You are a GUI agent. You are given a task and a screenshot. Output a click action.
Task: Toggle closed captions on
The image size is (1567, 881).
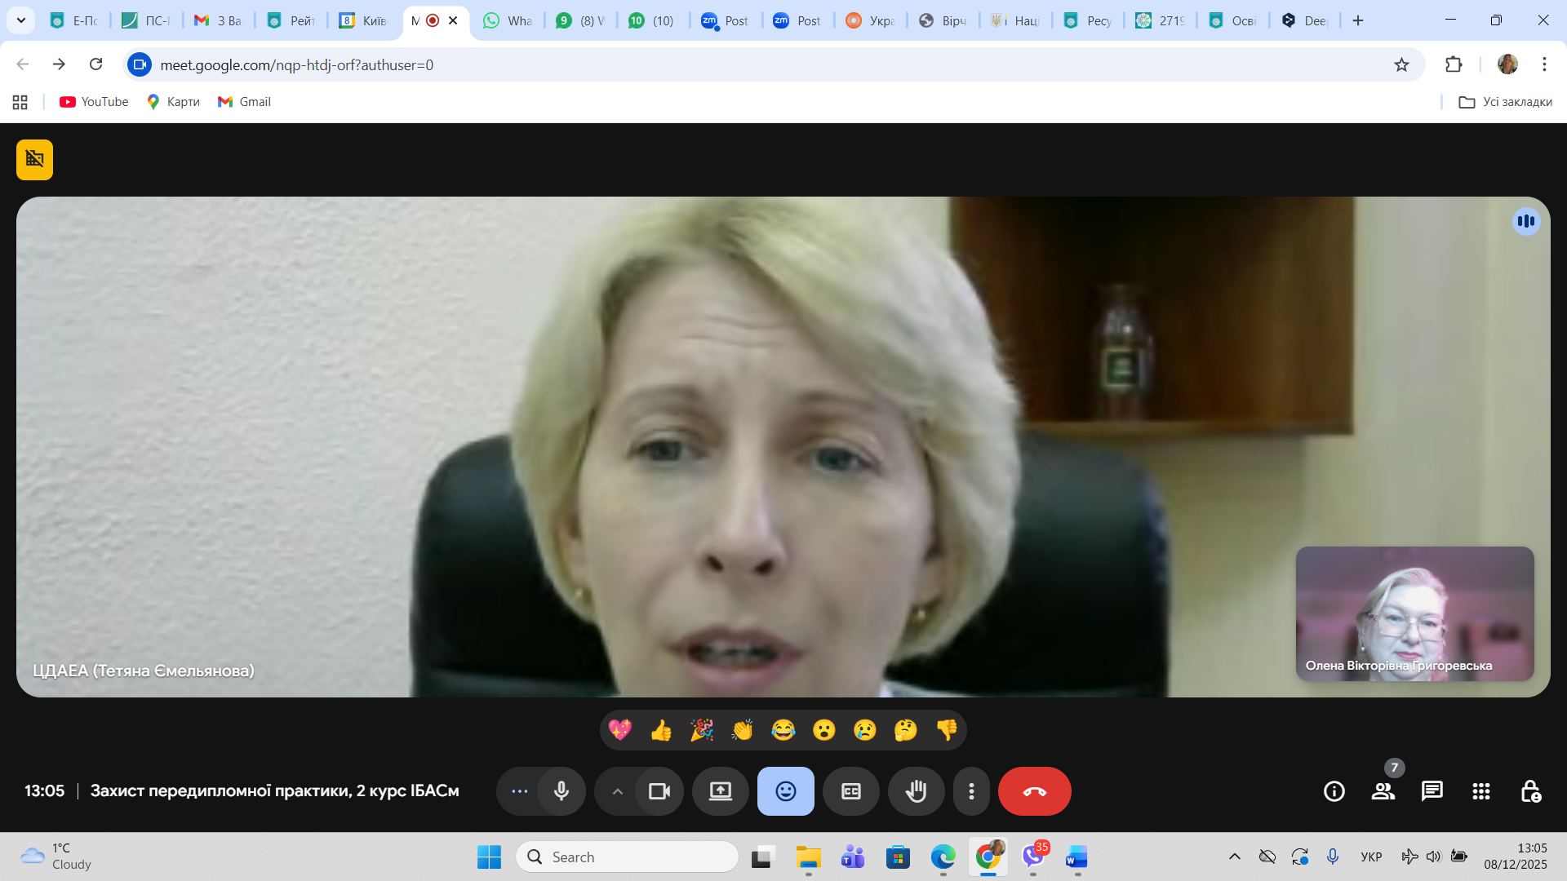850,791
